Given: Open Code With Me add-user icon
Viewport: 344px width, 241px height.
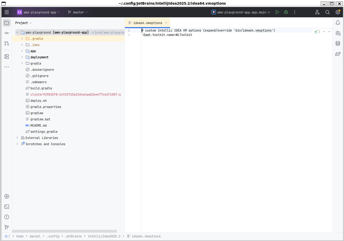Looking at the screenshot, I should 317,12.
